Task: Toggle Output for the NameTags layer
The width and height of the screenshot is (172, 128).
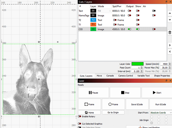Action: [x=129, y=15]
